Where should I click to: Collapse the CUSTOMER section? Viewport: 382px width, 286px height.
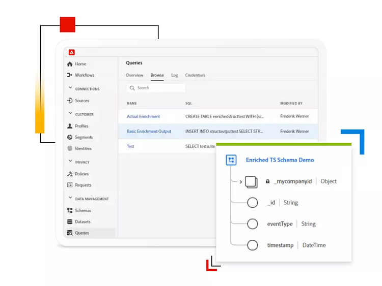coord(70,113)
